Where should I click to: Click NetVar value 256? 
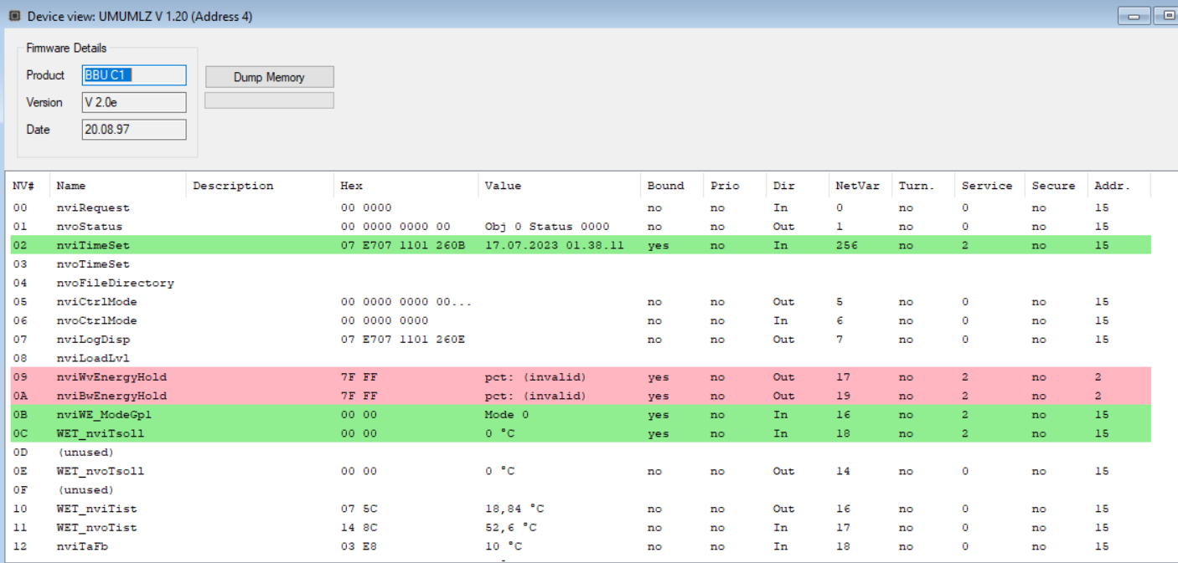tap(846, 245)
